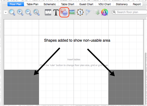147x106 pixels.
Task: Select the Stationery tab
Action: [x=122, y=4]
